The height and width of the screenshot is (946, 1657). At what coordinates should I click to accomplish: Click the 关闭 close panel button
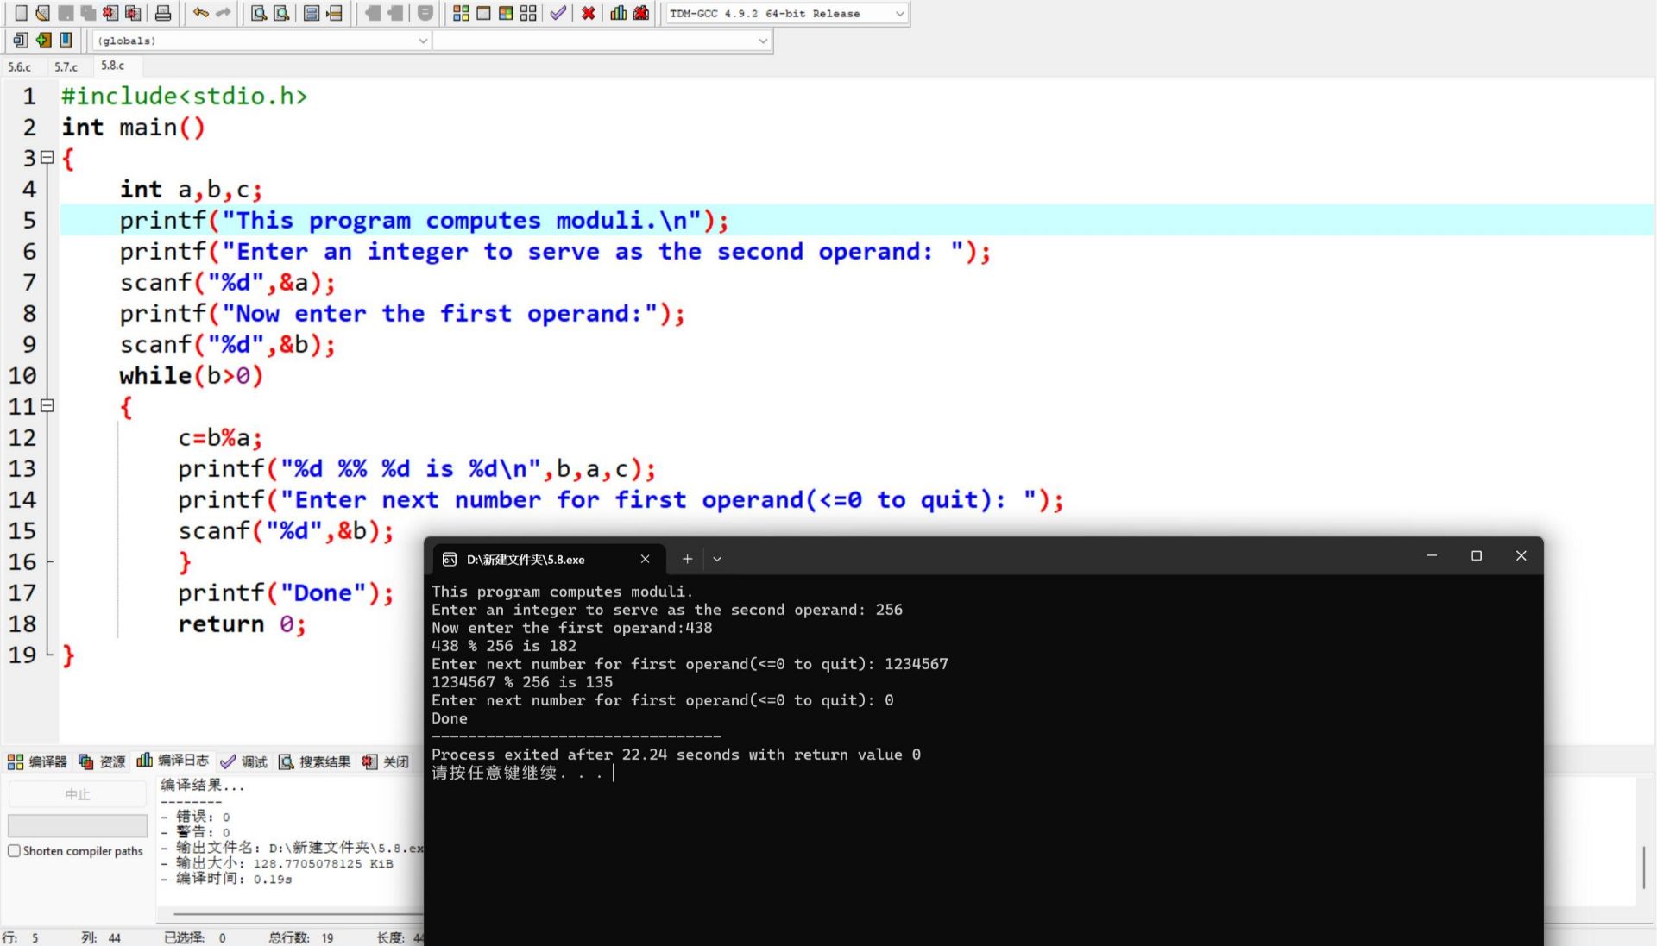tap(386, 761)
